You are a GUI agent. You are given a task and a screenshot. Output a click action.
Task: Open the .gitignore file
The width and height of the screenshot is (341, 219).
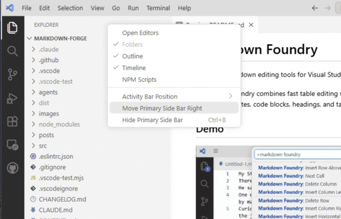52,167
